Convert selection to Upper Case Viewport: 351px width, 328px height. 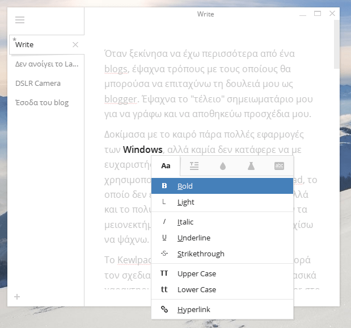click(222, 273)
